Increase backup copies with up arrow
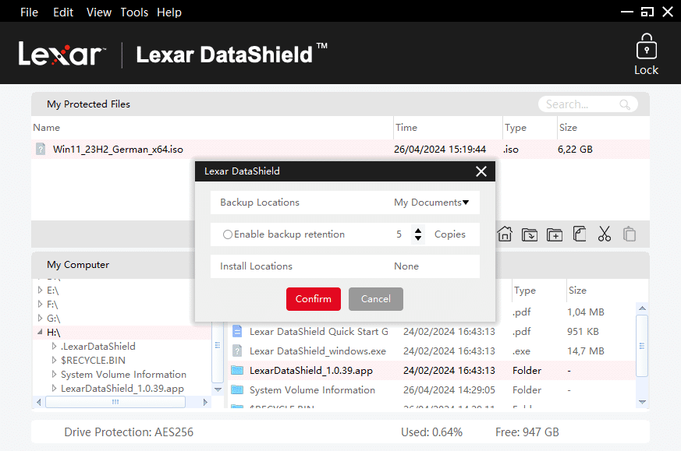This screenshot has width=681, height=451. [418, 230]
